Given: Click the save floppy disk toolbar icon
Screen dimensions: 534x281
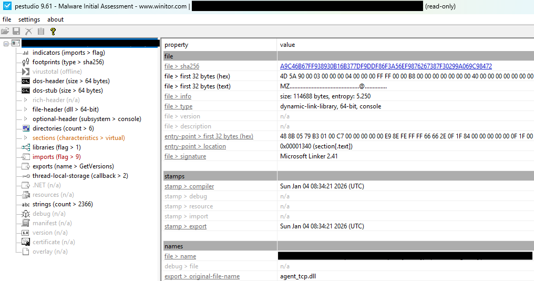Looking at the screenshot, I should 16,32.
